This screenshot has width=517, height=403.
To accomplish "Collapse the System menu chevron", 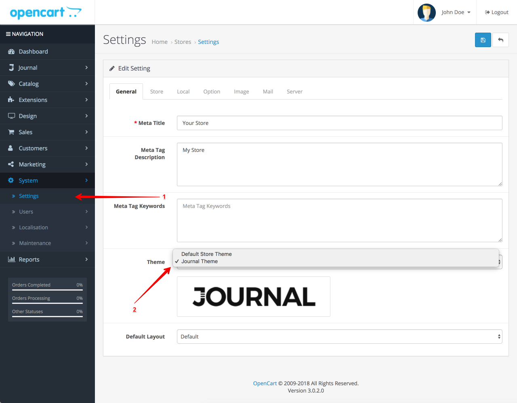I will [x=86, y=181].
